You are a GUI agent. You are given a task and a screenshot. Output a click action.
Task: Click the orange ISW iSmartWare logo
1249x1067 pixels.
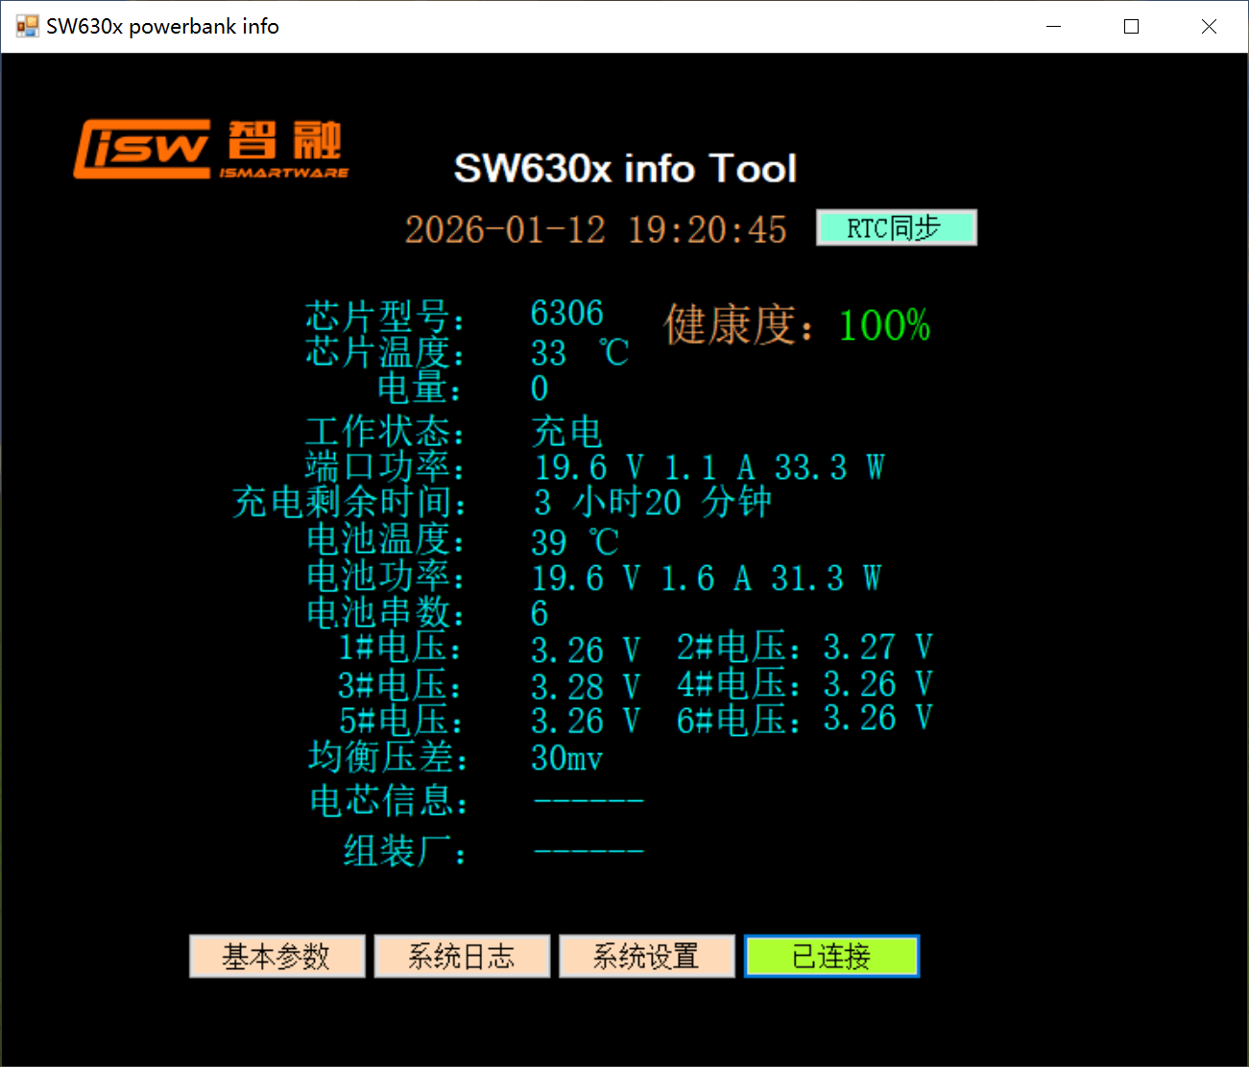click(x=210, y=149)
